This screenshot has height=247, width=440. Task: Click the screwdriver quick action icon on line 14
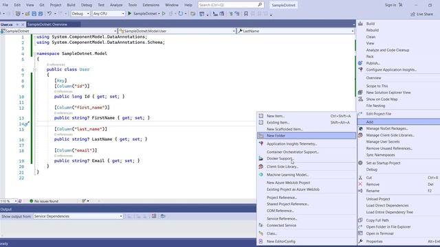pyautogui.click(x=27, y=123)
